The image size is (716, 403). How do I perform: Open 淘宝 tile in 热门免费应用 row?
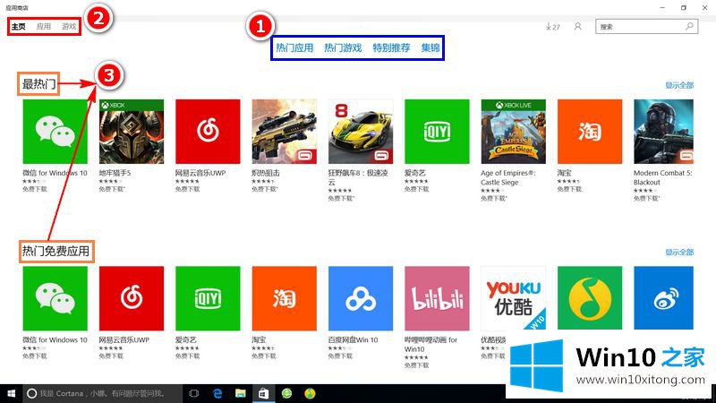[x=284, y=298]
